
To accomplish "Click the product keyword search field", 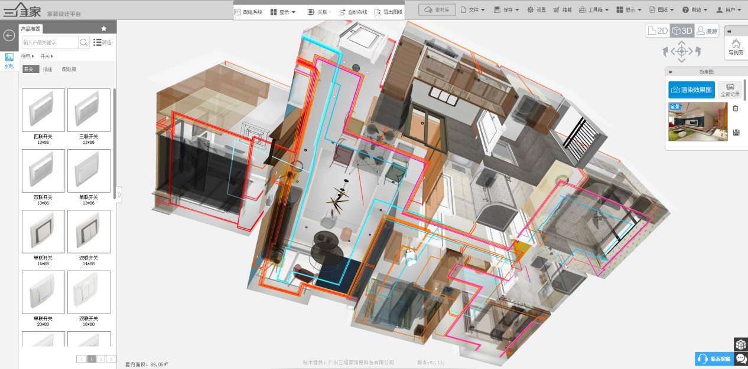I will 50,42.
